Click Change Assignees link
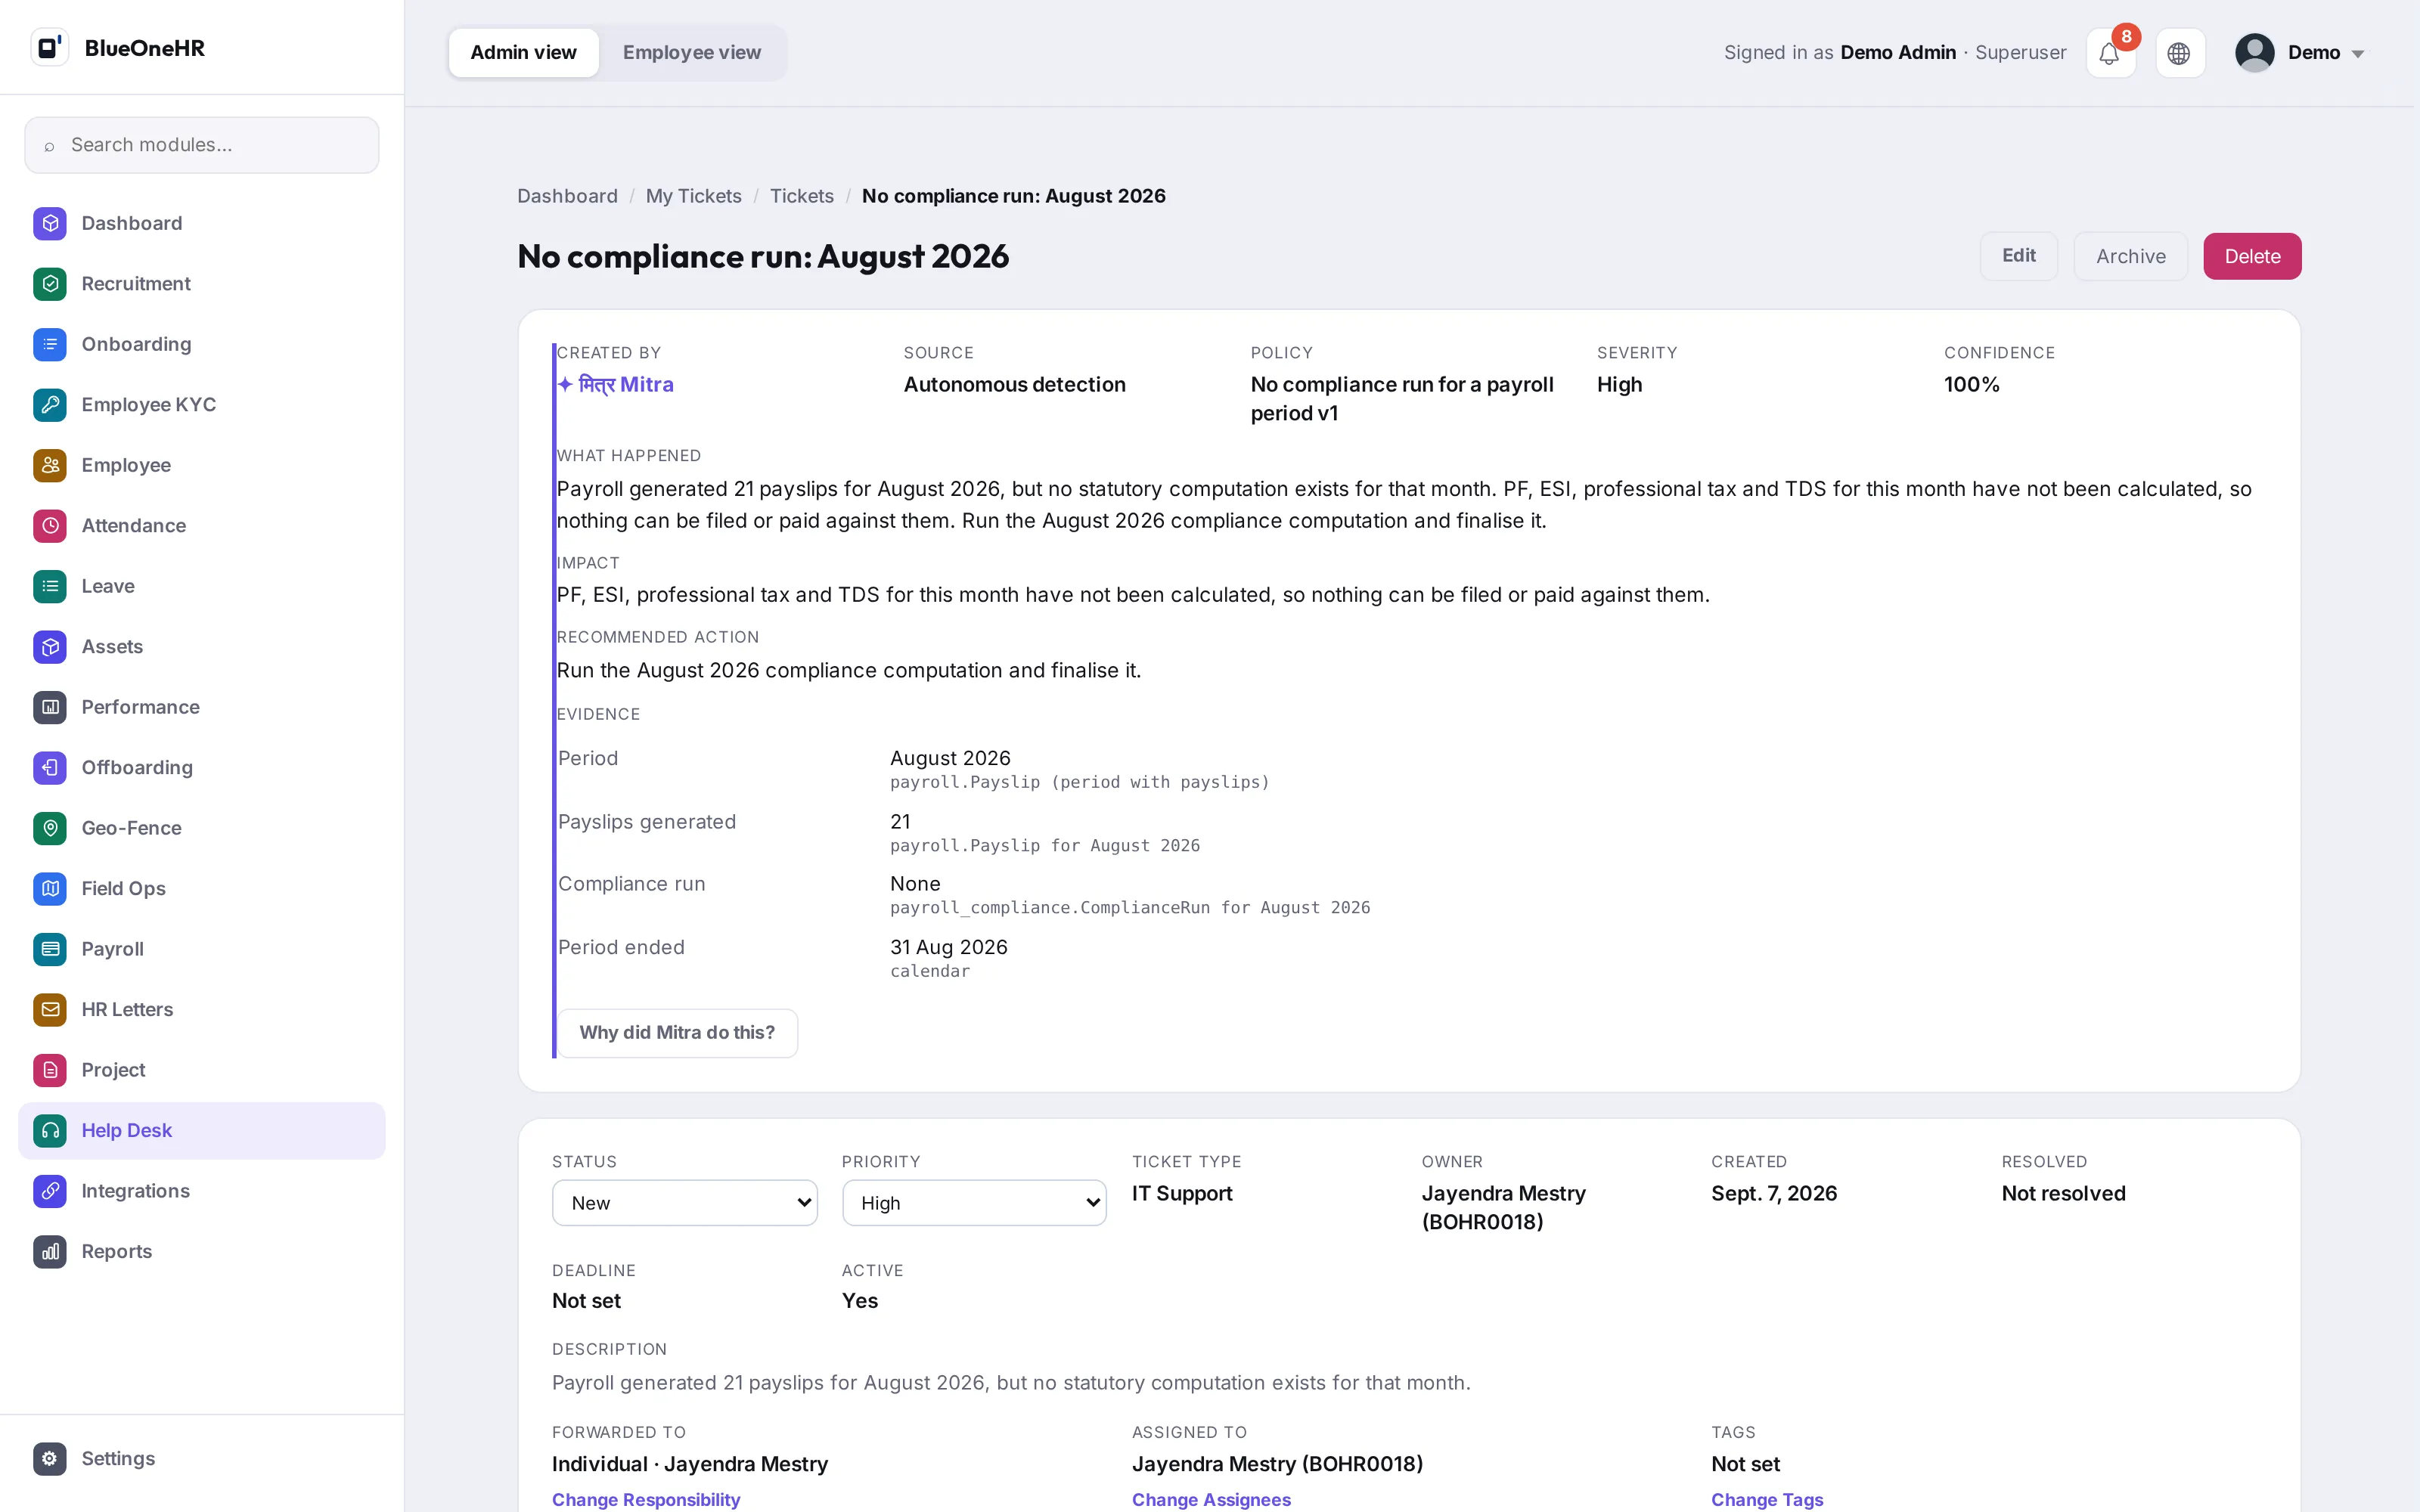Screen dimensions: 2420x1512 (x=1211, y=1500)
